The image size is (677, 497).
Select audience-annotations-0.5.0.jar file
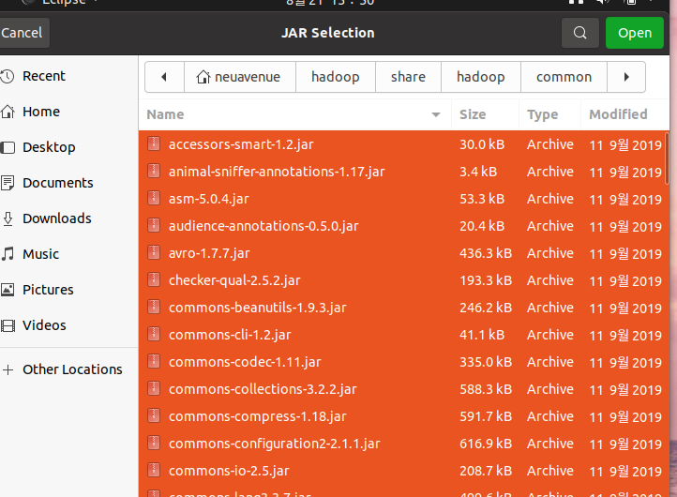404,226
